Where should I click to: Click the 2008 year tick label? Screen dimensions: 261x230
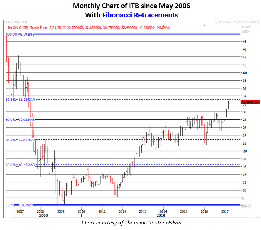click(40, 211)
